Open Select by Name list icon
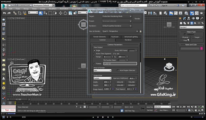Image resolution: width=206 pixels, height=120 pixels. pos(45,13)
